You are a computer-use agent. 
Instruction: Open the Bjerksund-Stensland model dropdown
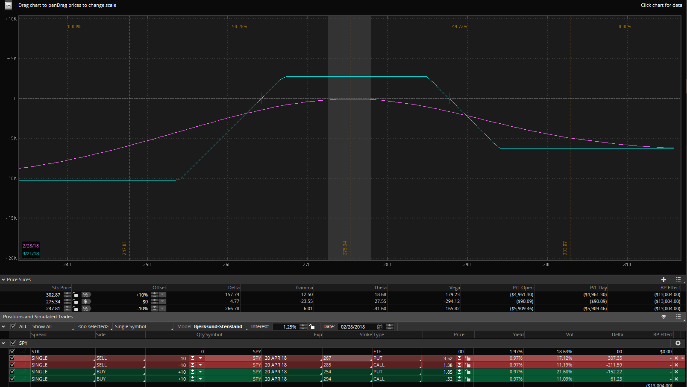(219, 327)
